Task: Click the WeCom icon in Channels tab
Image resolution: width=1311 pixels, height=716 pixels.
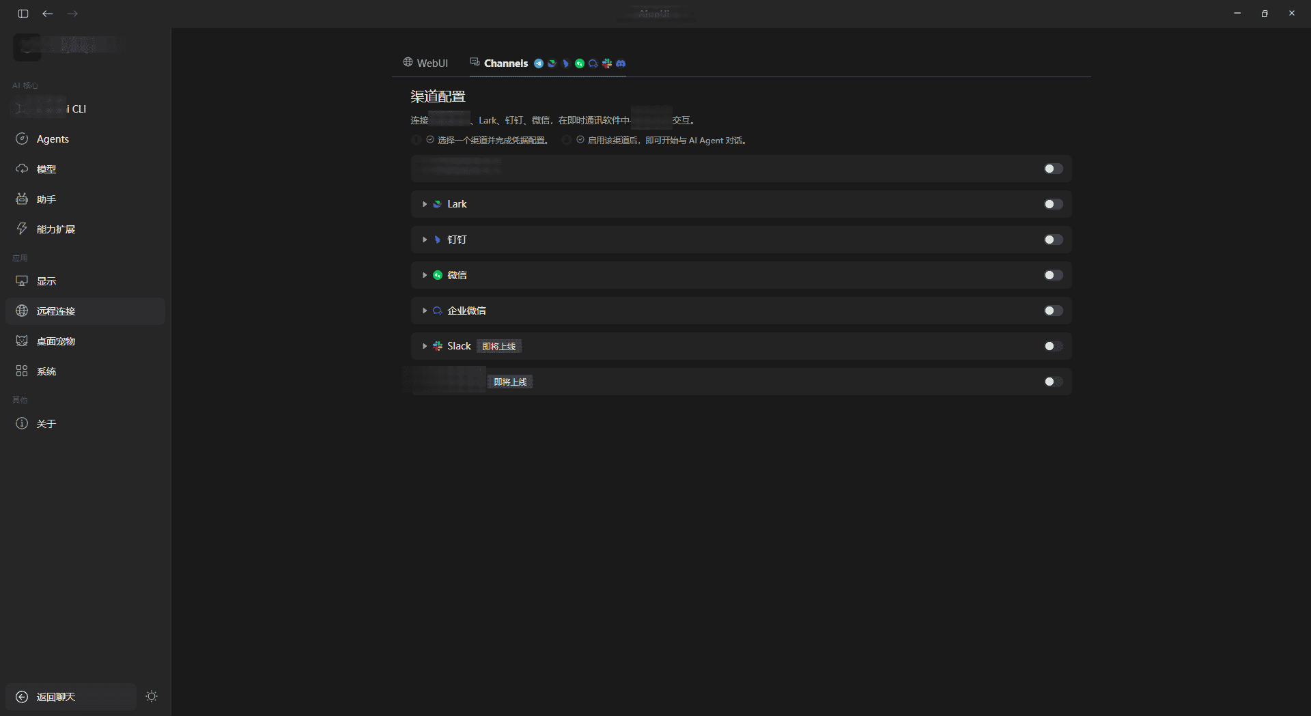Action: click(x=593, y=63)
